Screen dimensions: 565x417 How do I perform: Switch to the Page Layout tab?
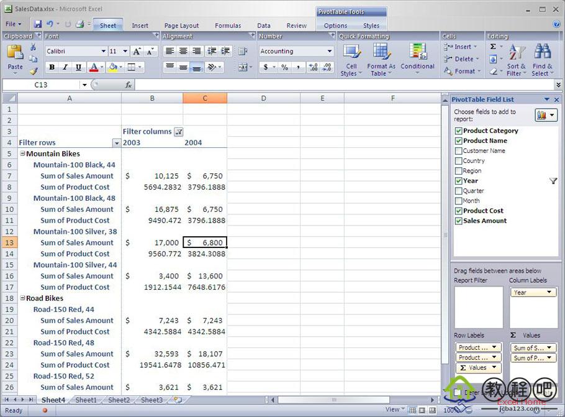(181, 25)
